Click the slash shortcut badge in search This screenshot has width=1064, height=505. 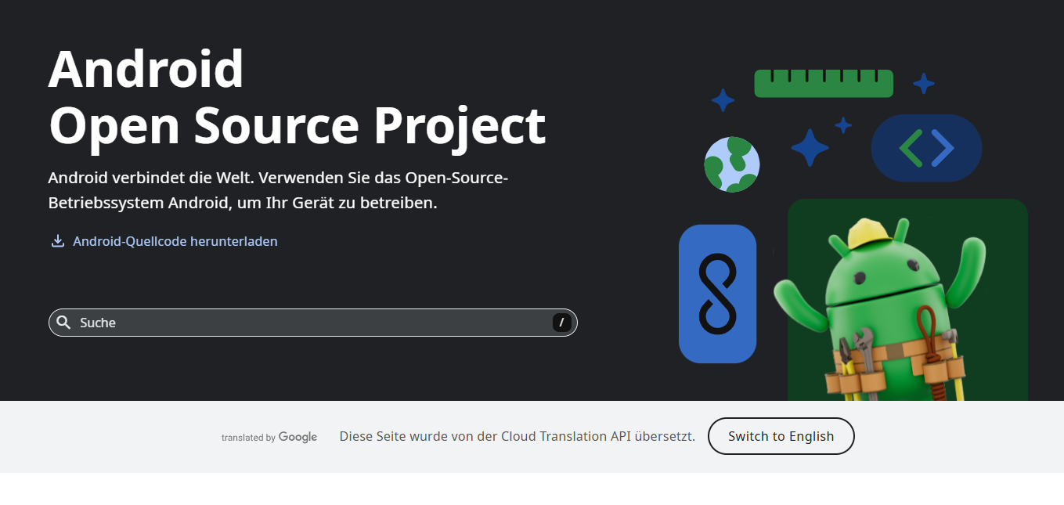[561, 323]
